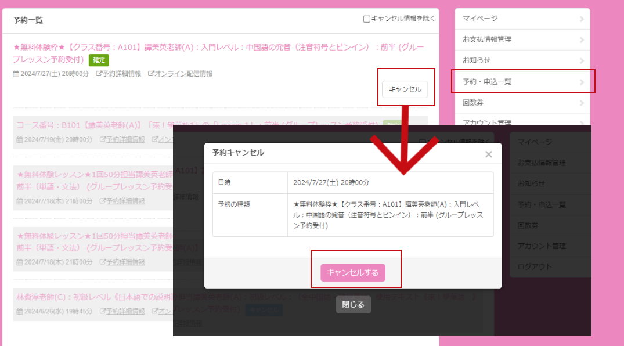This screenshot has width=624, height=346.
Task: Click the external-link icon beside 7/27 予約詳細情報
Action: [x=99, y=74]
